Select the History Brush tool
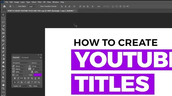 point(3,51)
